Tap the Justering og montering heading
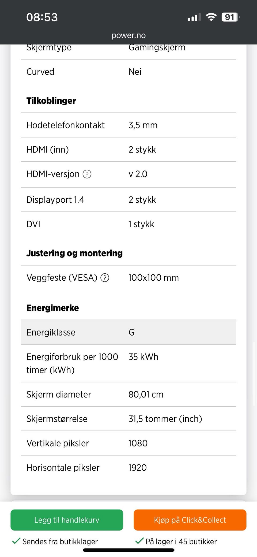 [x=74, y=253]
